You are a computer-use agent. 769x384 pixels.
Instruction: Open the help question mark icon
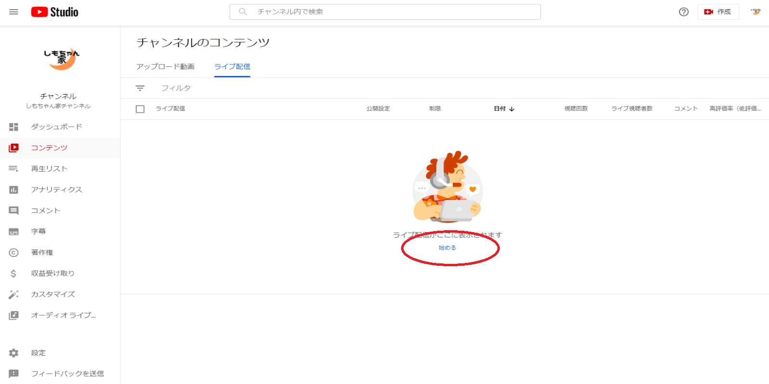(683, 12)
